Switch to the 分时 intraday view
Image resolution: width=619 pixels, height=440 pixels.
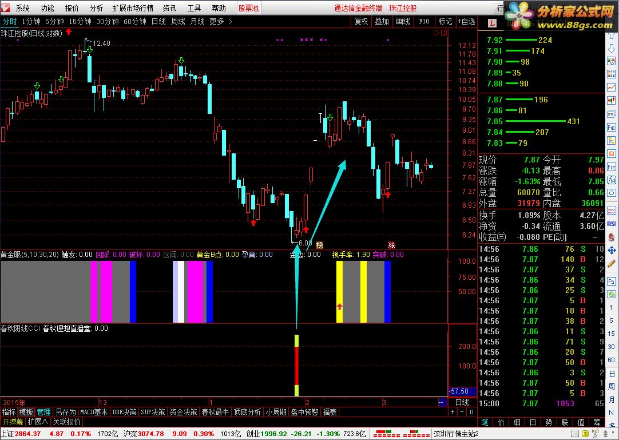pyautogui.click(x=10, y=21)
